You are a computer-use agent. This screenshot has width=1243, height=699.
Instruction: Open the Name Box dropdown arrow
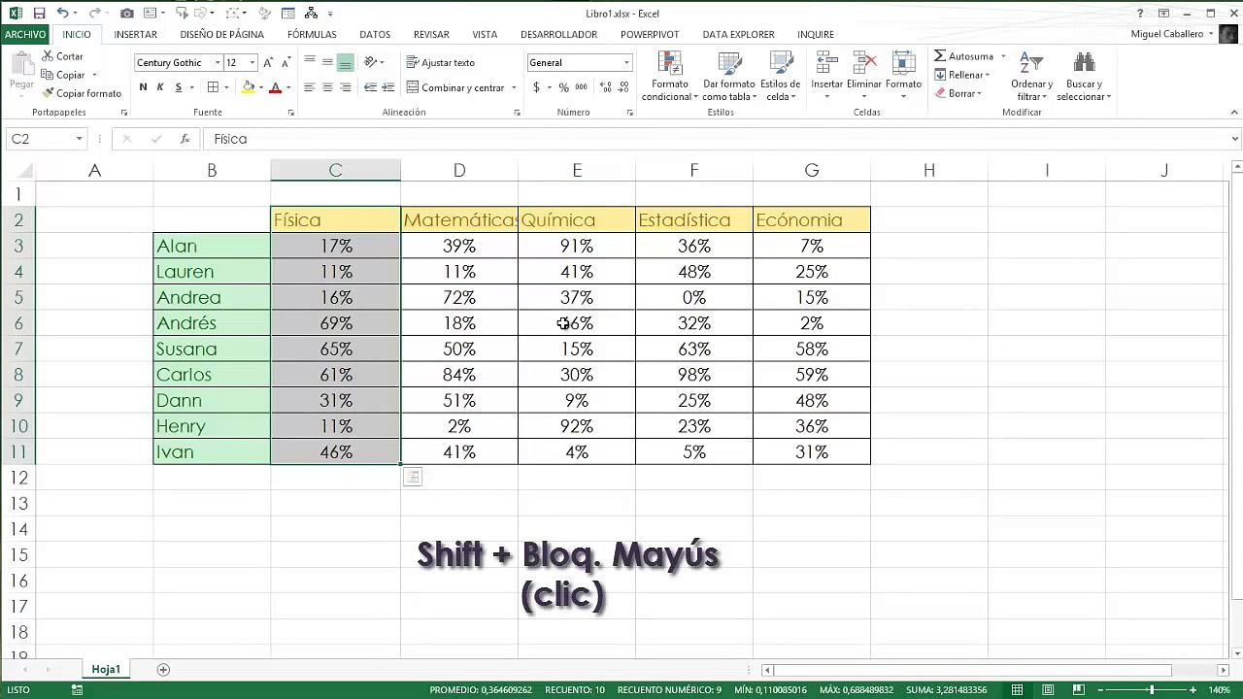[x=79, y=139]
